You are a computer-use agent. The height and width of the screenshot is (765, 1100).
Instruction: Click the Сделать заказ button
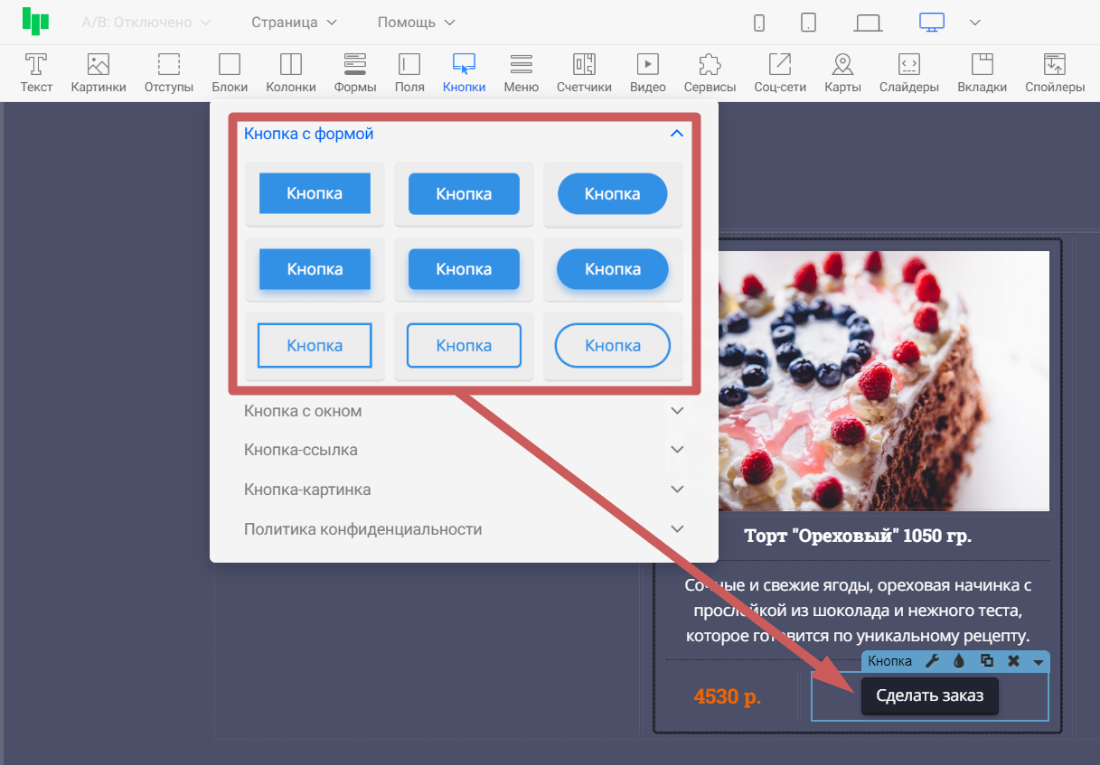pyautogui.click(x=929, y=696)
